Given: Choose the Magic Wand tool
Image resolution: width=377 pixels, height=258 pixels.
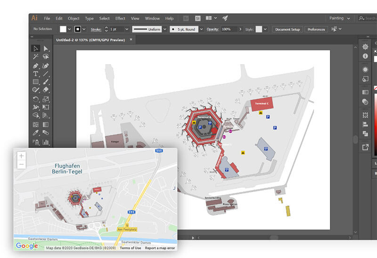Looking at the screenshot, I should click(x=36, y=57).
